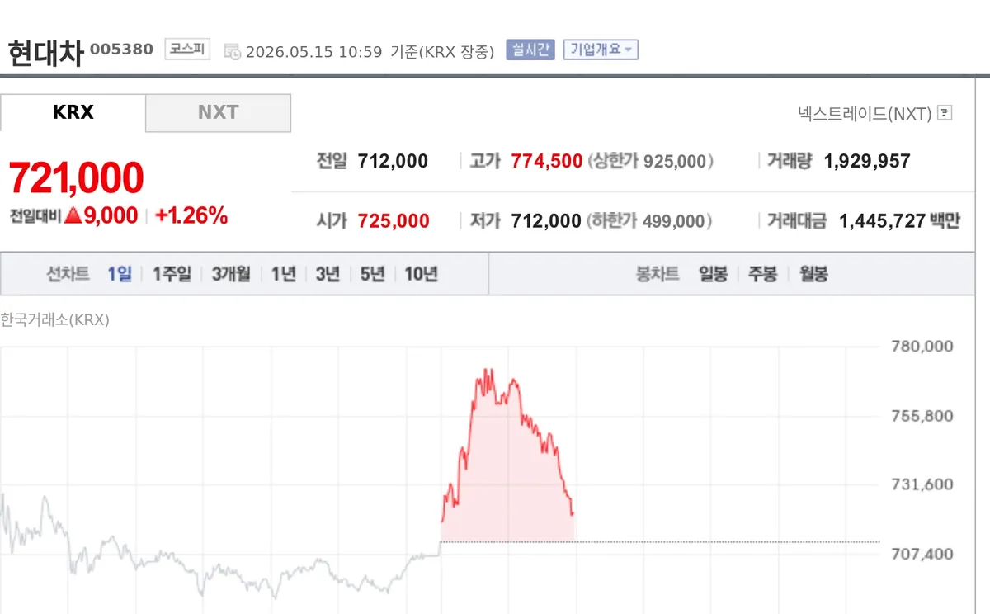
Task: Show the 10년 line chart
Action: pos(421,274)
